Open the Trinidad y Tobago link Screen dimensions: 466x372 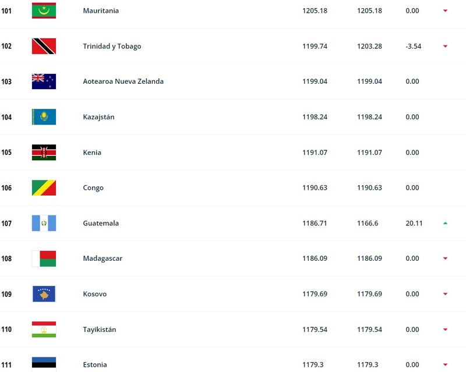click(112, 47)
